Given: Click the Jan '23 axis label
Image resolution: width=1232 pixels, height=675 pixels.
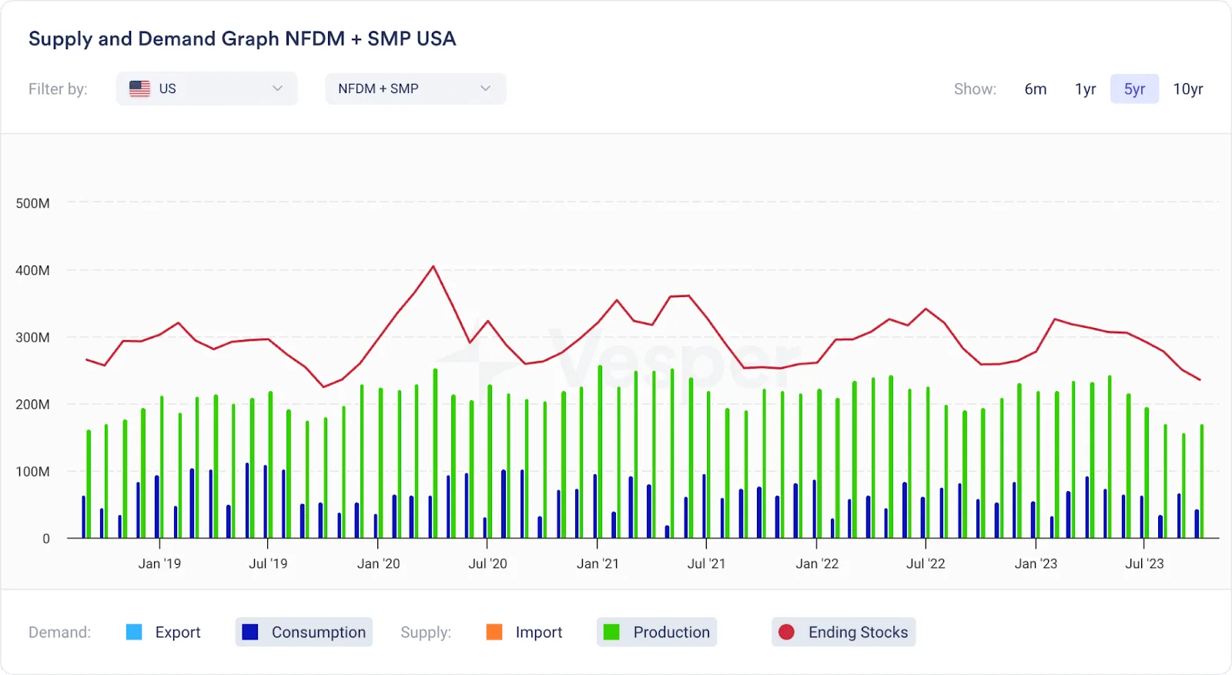Looking at the screenshot, I should [x=1036, y=563].
